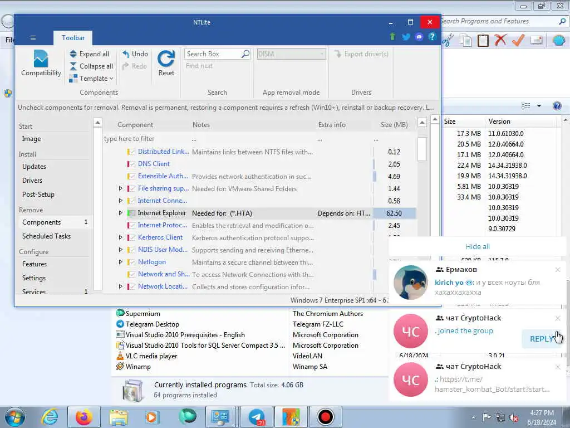Open the Settings page in sidebar

tap(34, 278)
